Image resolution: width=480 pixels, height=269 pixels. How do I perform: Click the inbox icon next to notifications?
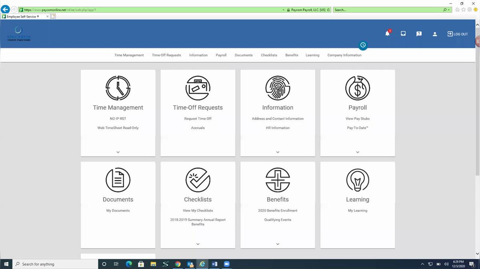click(x=403, y=34)
